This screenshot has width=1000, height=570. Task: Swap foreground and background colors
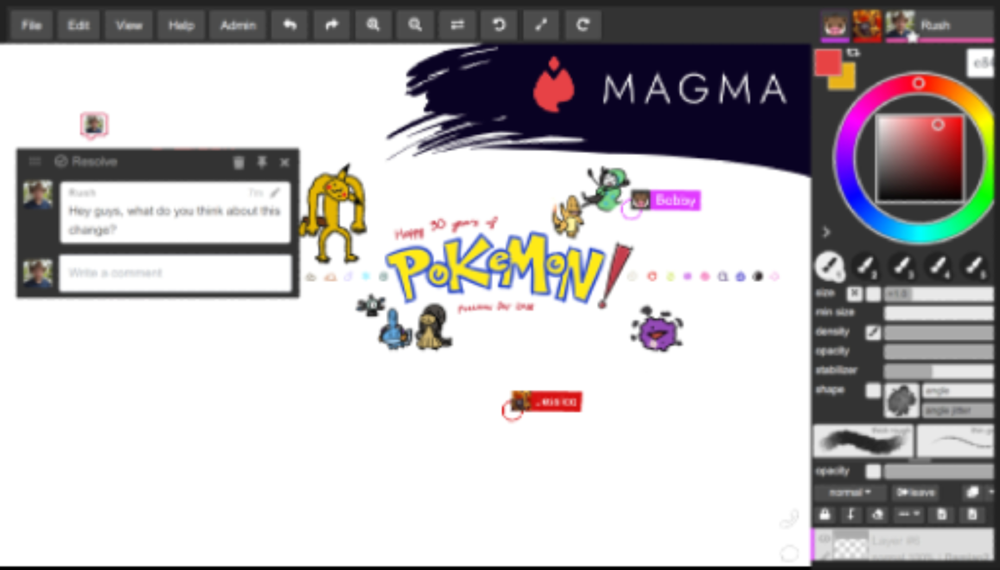(x=853, y=53)
